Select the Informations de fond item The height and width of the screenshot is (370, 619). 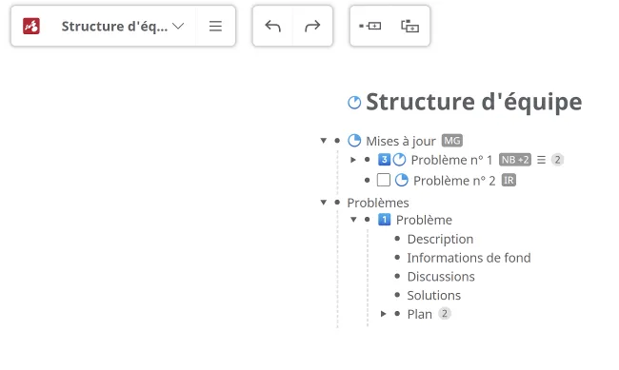[x=469, y=258]
